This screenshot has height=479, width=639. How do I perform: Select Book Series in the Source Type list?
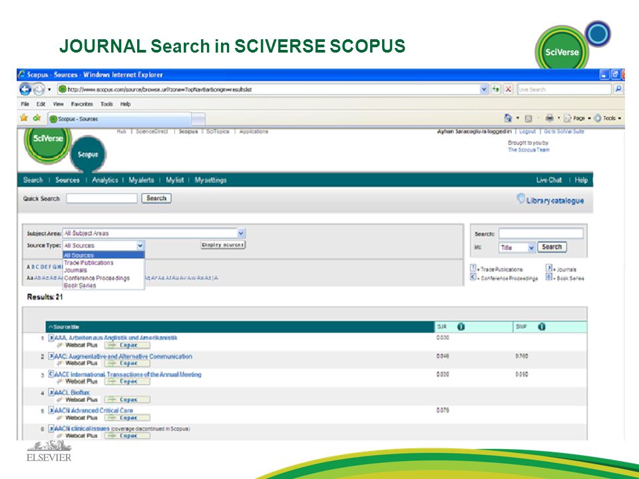tap(80, 285)
